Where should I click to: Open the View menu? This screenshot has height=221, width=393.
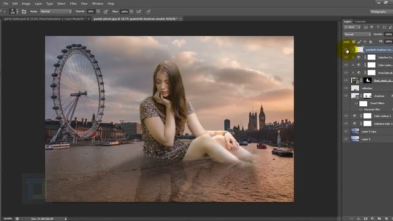pyautogui.click(x=84, y=4)
